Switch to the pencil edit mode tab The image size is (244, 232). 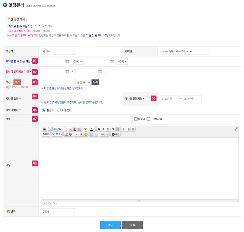pyautogui.click(x=44, y=203)
